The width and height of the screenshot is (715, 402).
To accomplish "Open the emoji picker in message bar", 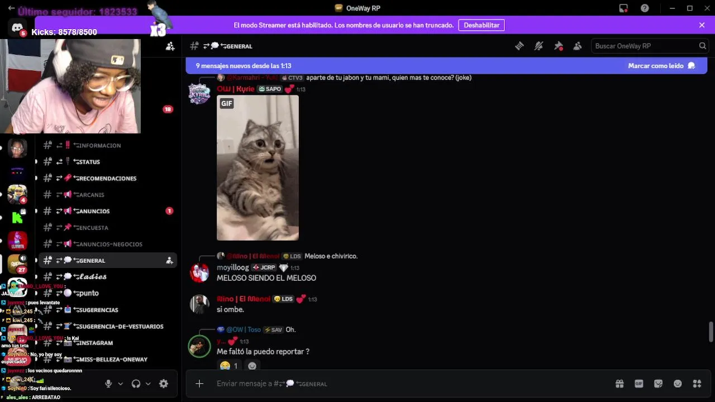I will 678,384.
